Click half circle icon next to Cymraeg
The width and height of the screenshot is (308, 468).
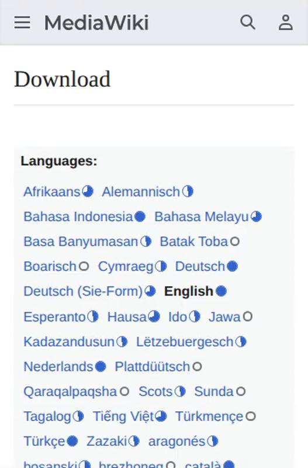click(x=161, y=266)
